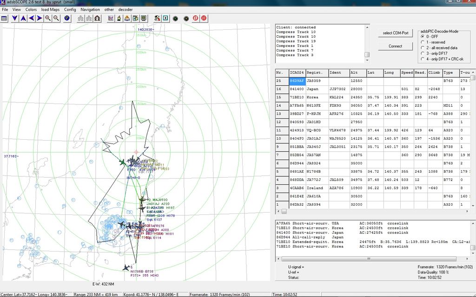Select table cell N613FE
476x297 pixels.
(317, 105)
